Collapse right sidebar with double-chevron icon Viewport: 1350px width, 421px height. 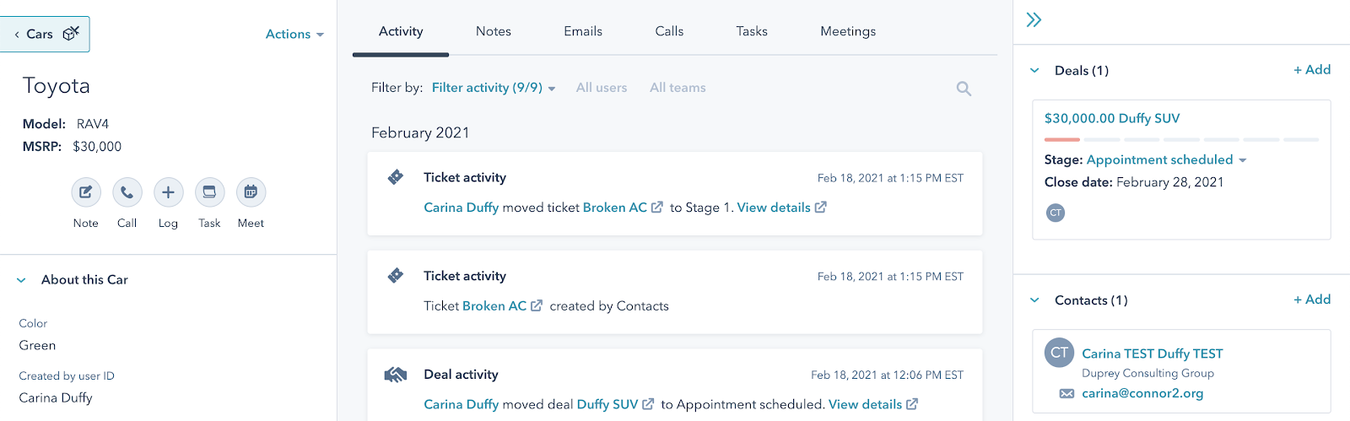(x=1034, y=19)
